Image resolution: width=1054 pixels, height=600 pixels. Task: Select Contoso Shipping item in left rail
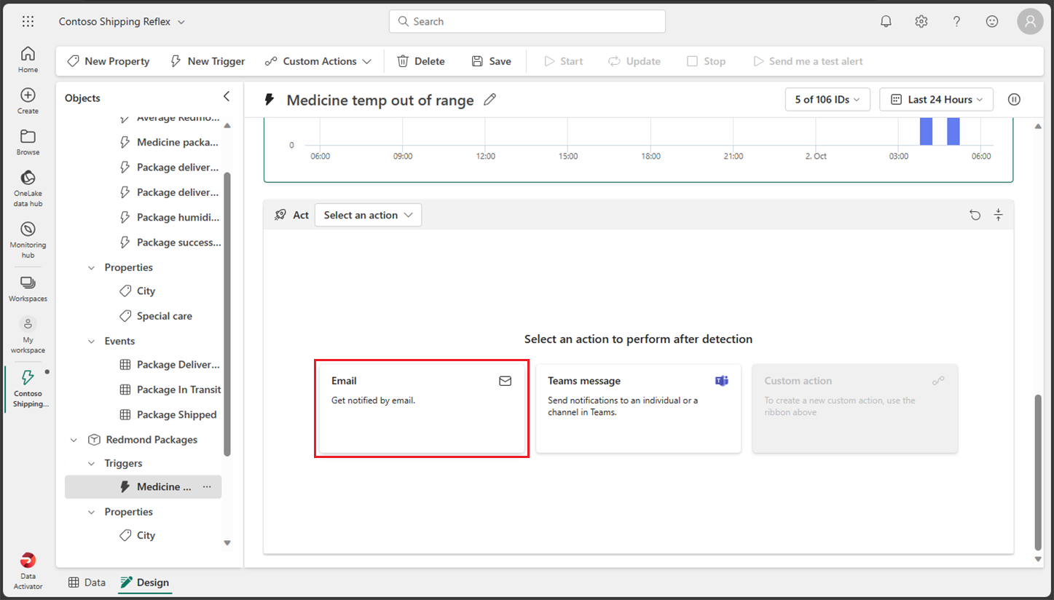tap(28, 388)
